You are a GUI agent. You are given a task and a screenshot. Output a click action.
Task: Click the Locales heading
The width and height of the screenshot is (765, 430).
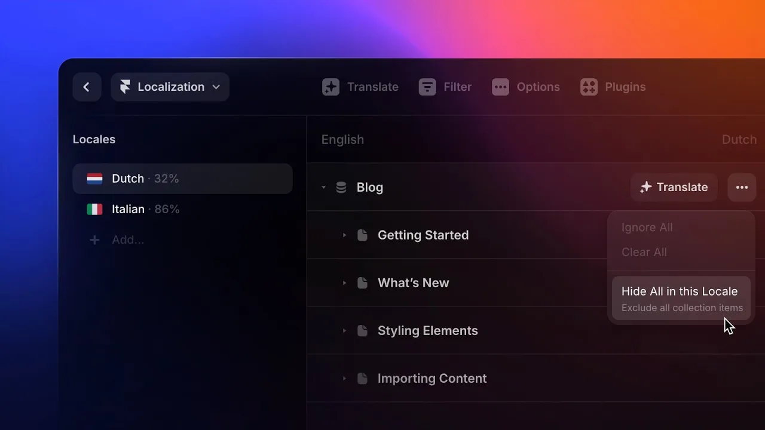point(94,140)
